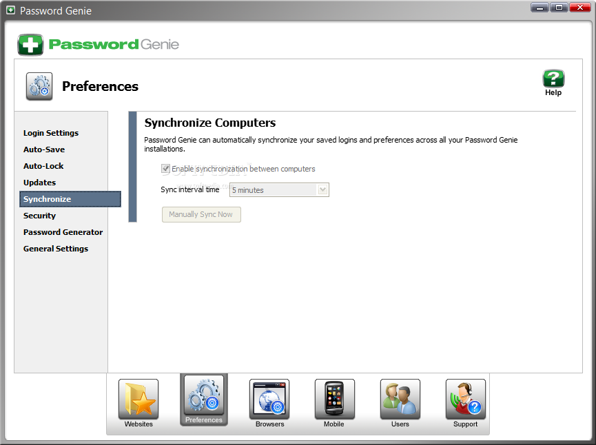This screenshot has height=445, width=596.
Task: Minimize the Password Genie window
Action: pos(540,7)
